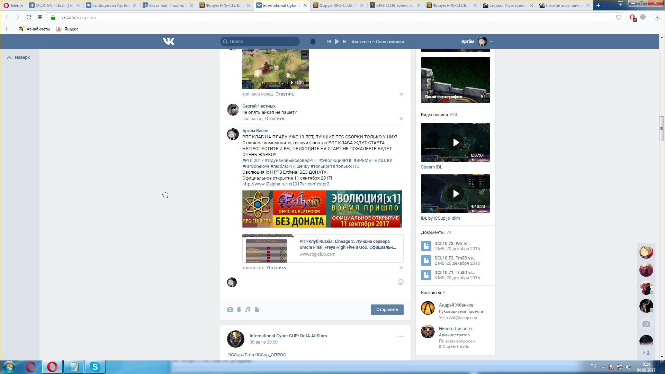The width and height of the screenshot is (665, 374).
Task: Open Сергей Честных's profile name link
Action: click(259, 106)
